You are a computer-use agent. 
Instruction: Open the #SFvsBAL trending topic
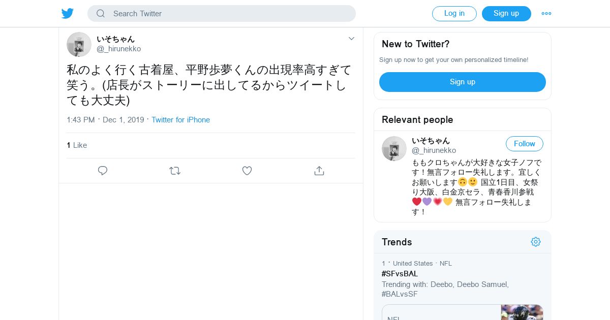(x=400, y=274)
